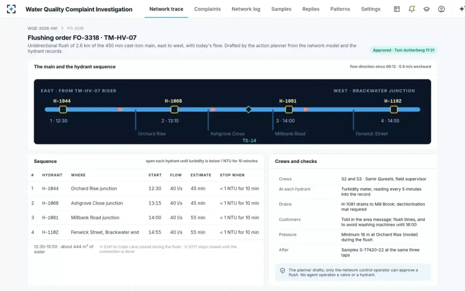Viewport: 465px width, 291px height.
Task: Click the Fenwick Street label on the map
Action: pos(372,134)
